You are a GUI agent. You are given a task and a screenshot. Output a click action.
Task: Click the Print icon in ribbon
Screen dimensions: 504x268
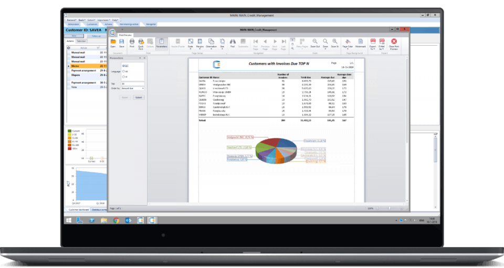tap(132, 44)
